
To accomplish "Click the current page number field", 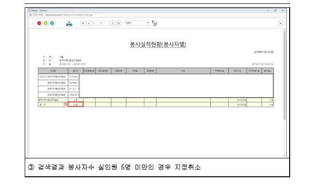I will (x=96, y=23).
